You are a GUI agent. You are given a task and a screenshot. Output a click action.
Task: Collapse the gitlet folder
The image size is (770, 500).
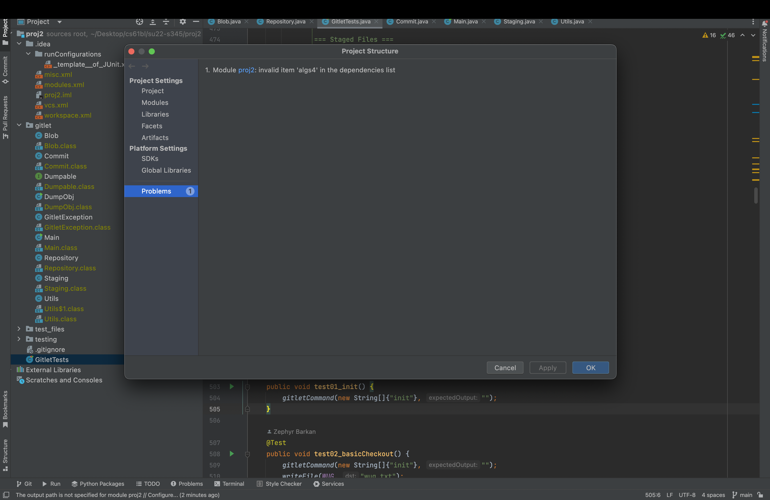[x=19, y=125]
